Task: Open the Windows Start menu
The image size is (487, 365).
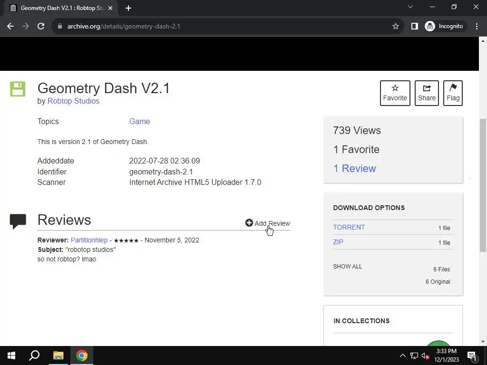Action: click(x=11, y=355)
